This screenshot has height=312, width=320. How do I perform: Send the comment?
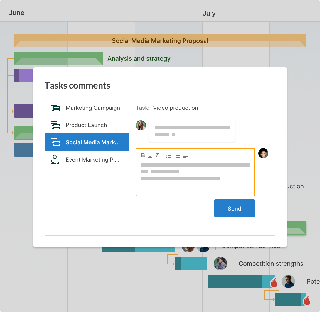tap(235, 208)
